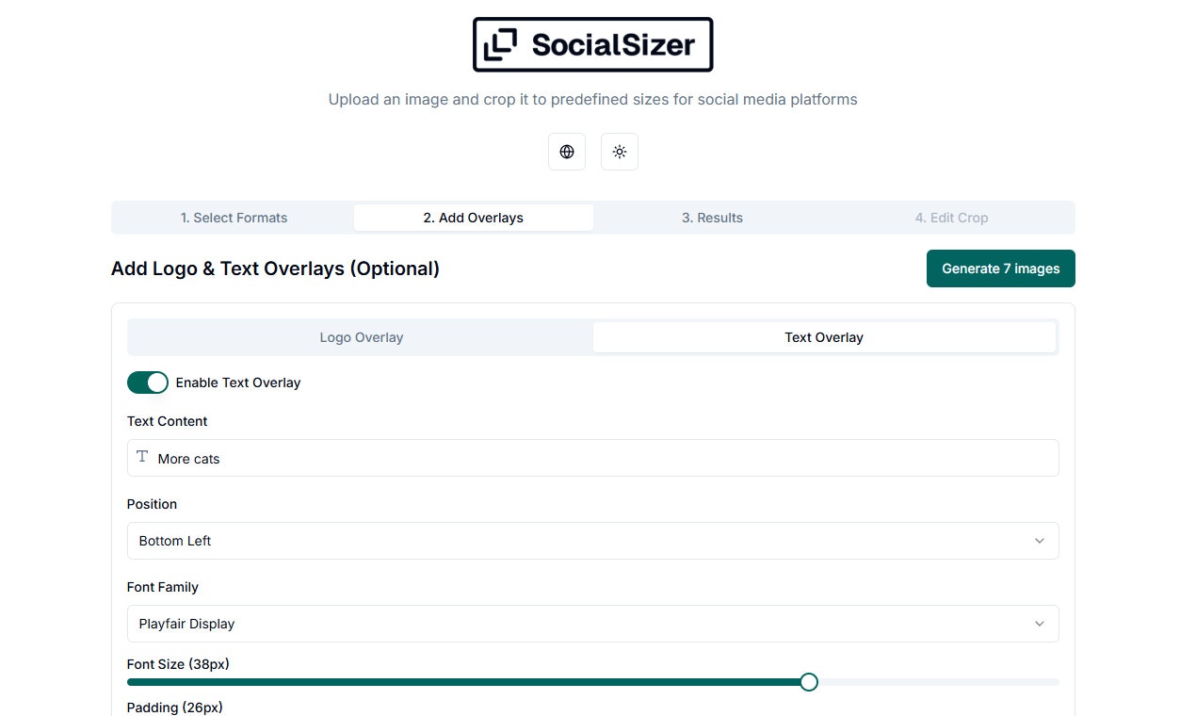The height and width of the screenshot is (716, 1196).
Task: Click the 'Upload an image and crop' subtitle text
Action: (x=592, y=99)
